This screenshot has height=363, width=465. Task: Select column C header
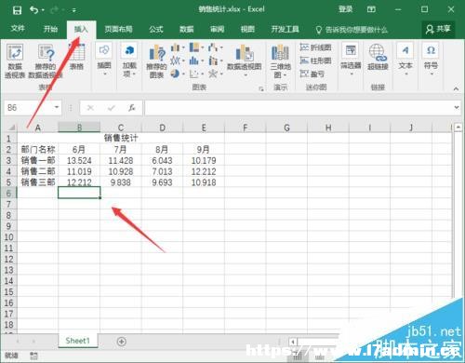click(x=121, y=128)
